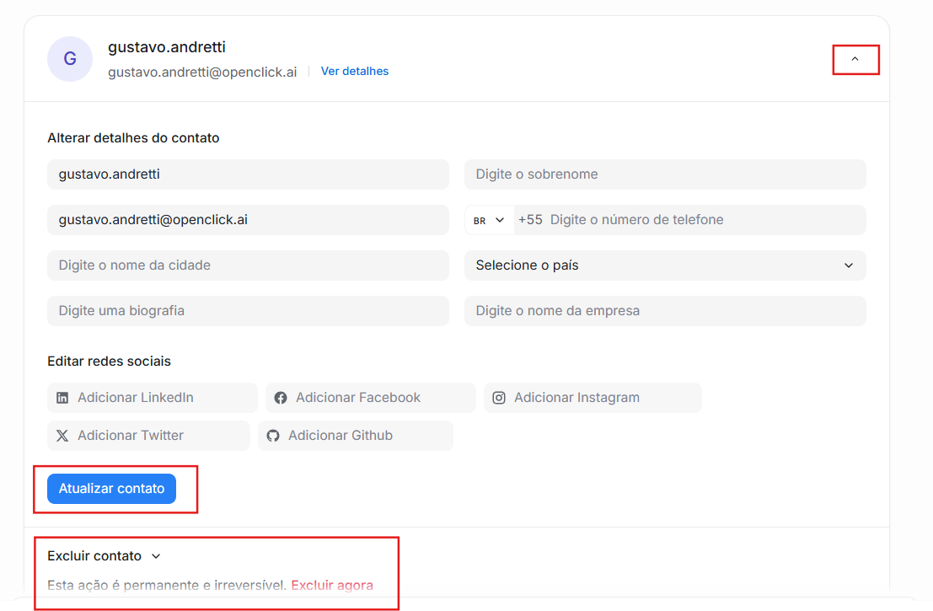Screen dimensions: 933x611
Task: Collapse the Excluir contato section
Action: pos(155,556)
